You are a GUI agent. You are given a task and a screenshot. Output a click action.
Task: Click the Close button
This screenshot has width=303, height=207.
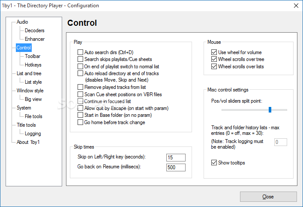(268, 197)
